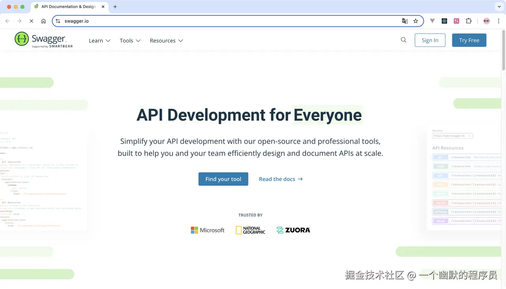The height and width of the screenshot is (289, 506).
Task: Click the TRUSTED BY label
Action: coord(250,215)
